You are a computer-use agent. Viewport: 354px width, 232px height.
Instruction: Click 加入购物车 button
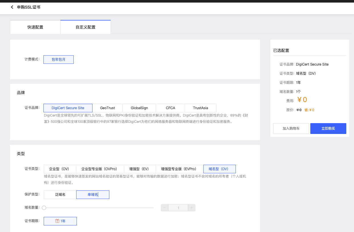coord(291,129)
